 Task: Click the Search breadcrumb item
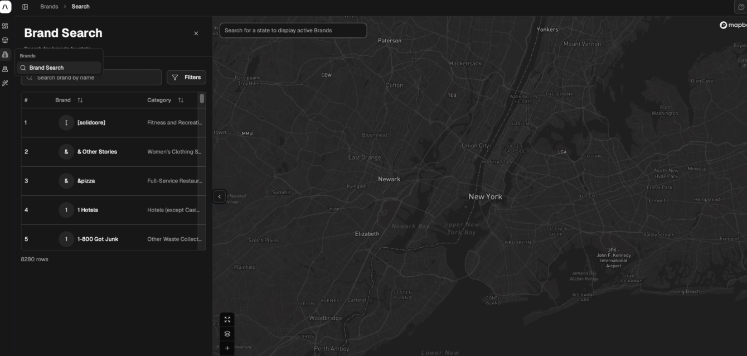pyautogui.click(x=80, y=7)
